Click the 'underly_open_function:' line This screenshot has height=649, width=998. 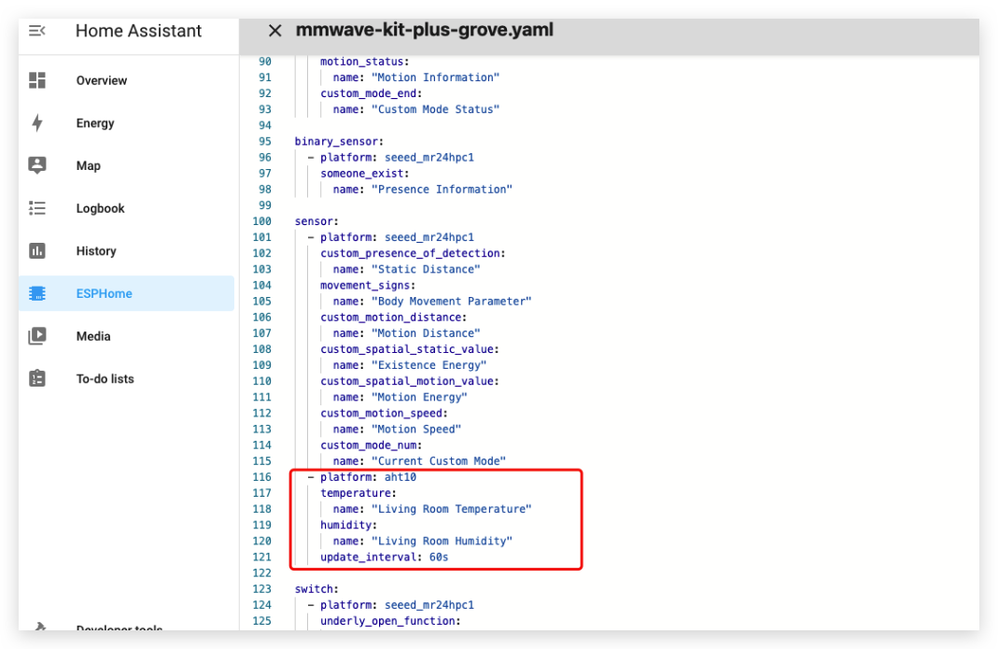390,621
